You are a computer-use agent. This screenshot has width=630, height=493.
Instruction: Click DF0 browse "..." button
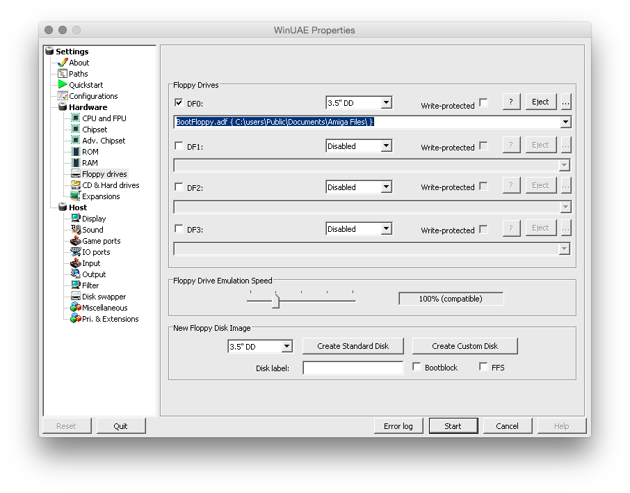566,102
